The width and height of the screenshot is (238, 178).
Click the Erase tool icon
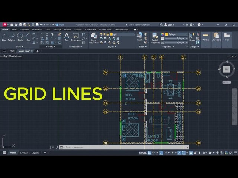[59, 34]
